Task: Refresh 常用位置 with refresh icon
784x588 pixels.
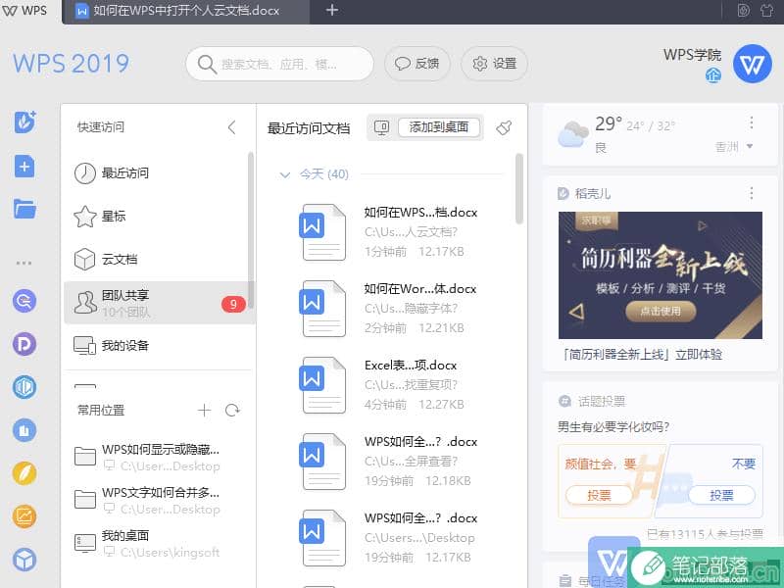Action: coord(232,411)
